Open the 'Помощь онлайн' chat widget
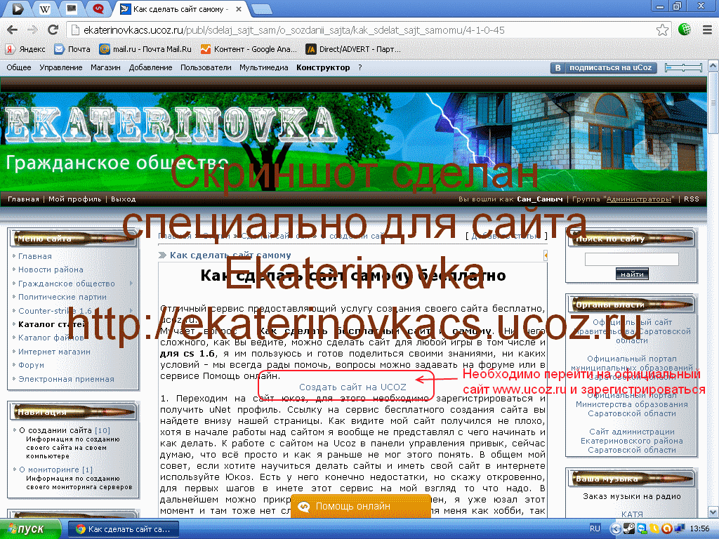This screenshot has height=539, width=719. pyautogui.click(x=361, y=506)
